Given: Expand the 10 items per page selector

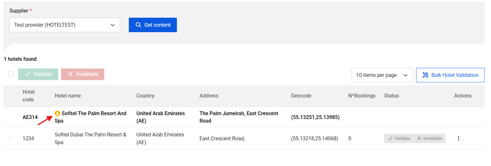Looking at the screenshot, I should tap(382, 75).
